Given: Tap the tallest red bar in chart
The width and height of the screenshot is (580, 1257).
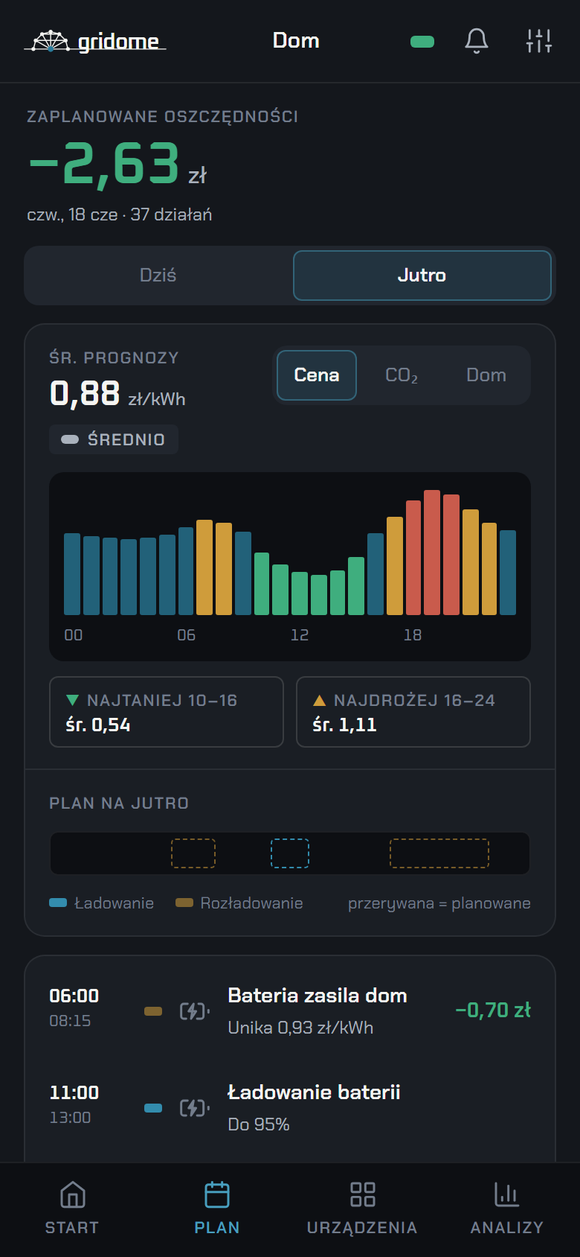Looking at the screenshot, I should [x=432, y=552].
